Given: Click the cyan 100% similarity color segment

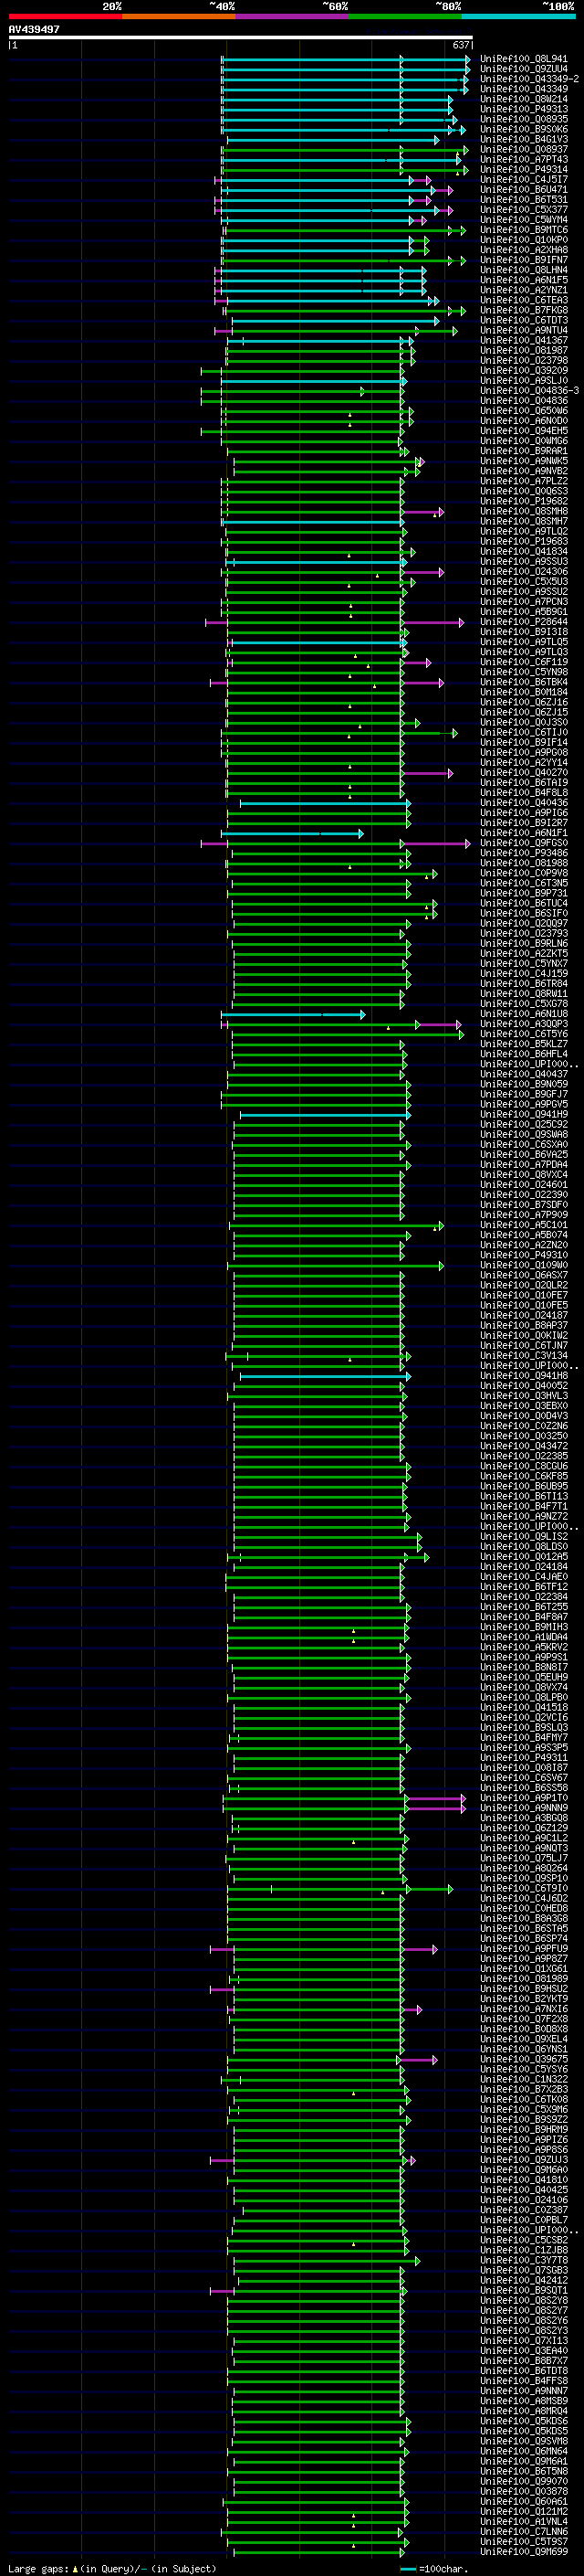Looking at the screenshot, I should (519, 17).
